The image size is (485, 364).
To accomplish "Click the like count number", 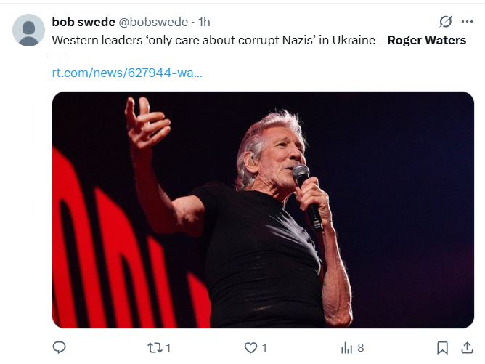I will (264, 348).
